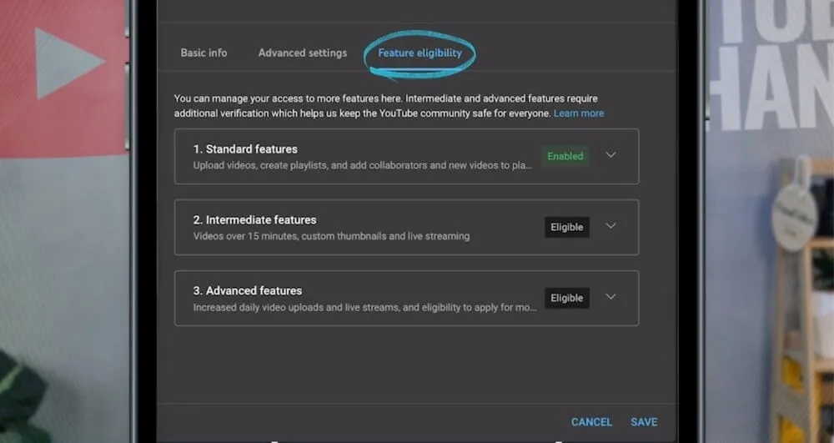Viewport: 834px width, 443px height.
Task: Click SAVE to apply changes
Action: point(643,422)
